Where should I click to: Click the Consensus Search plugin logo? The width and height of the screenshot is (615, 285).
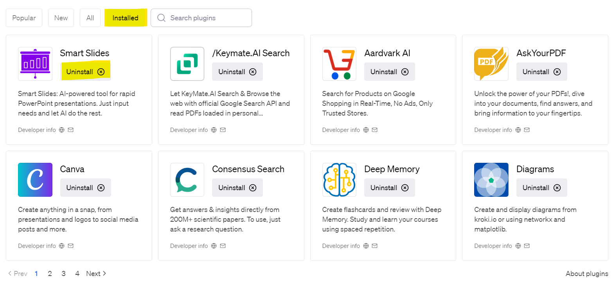[187, 180]
